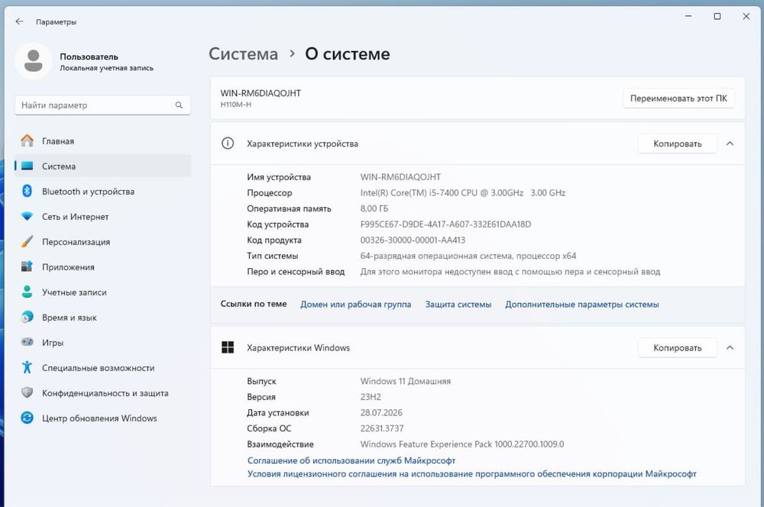764x507 pixels.
Task: Click the Сеть и Интернет wifi icon
Action: pos(28,216)
